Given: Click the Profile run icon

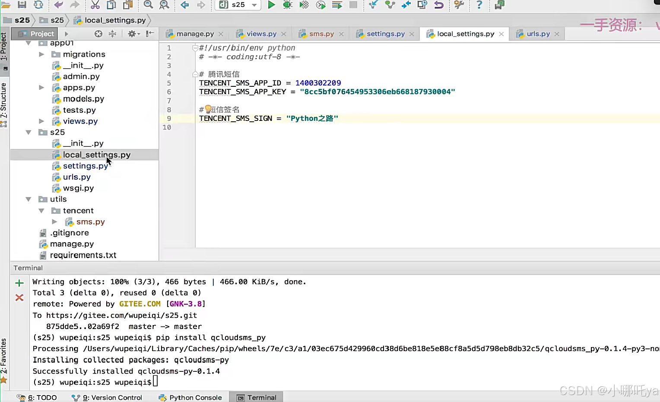Looking at the screenshot, I should [x=320, y=5].
